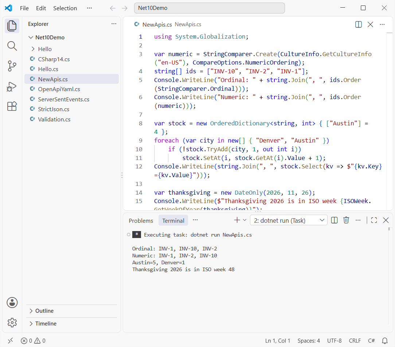Click line number 14 in the gutter
Screen dimensions: 395x347
point(139,193)
